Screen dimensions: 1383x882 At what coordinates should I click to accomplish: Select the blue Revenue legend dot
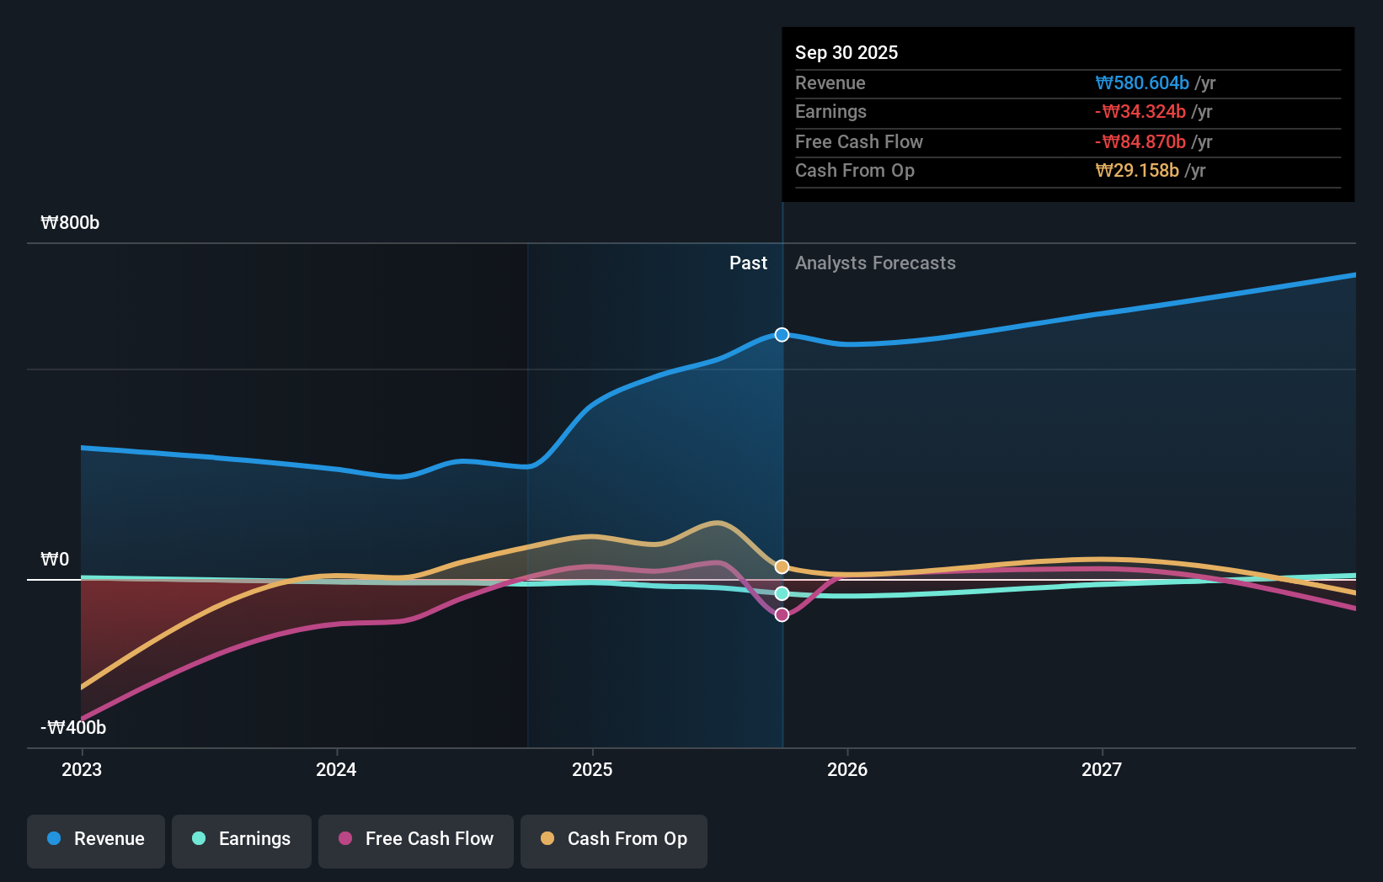tap(55, 839)
